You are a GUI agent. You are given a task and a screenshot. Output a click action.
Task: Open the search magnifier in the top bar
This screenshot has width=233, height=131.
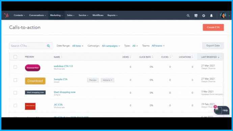(x=188, y=15)
